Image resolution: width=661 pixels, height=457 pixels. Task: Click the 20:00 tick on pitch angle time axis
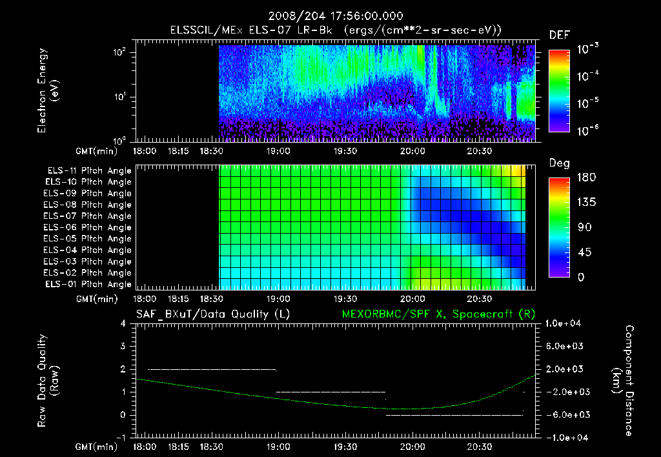tap(412, 300)
